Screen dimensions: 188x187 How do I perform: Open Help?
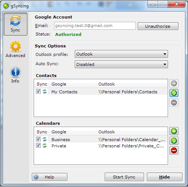[50, 177]
